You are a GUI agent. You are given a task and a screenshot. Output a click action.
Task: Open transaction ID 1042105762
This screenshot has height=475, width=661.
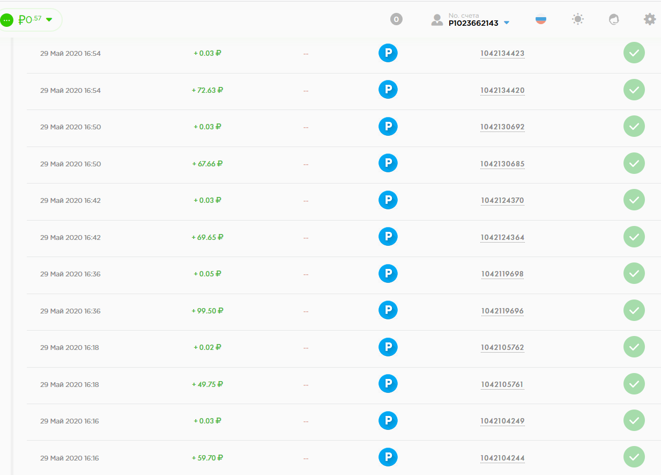click(x=502, y=348)
